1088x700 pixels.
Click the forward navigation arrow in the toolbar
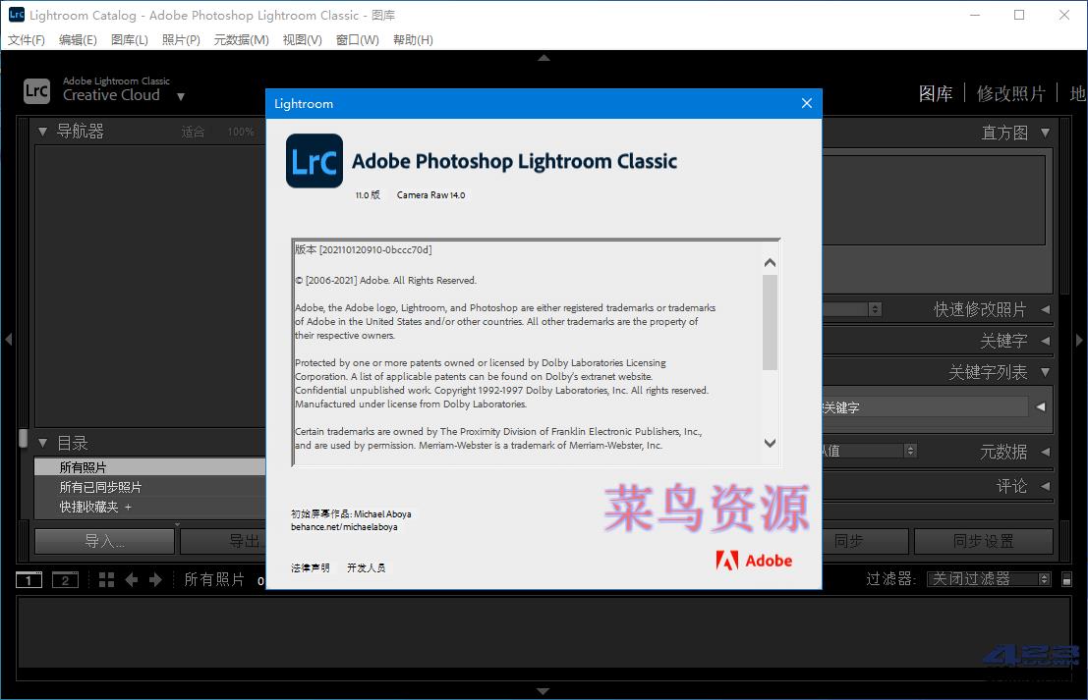pyautogui.click(x=156, y=579)
